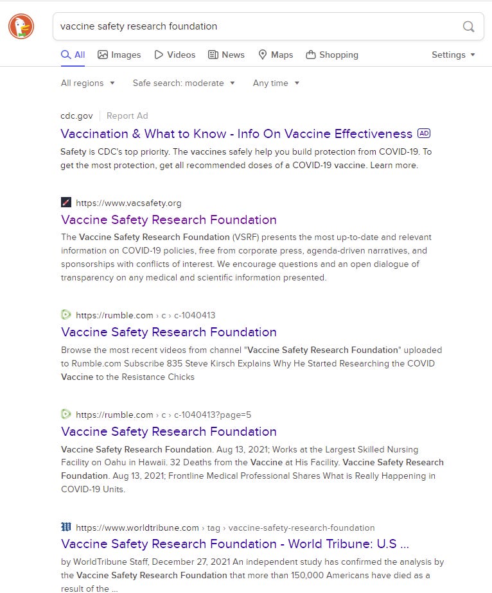
Task: Click the https://www.vacsafety.org URL
Action: tap(128, 203)
